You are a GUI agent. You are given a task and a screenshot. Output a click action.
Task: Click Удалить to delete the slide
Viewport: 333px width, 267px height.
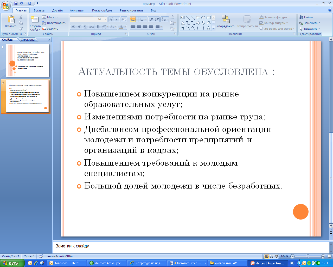coord(50,29)
